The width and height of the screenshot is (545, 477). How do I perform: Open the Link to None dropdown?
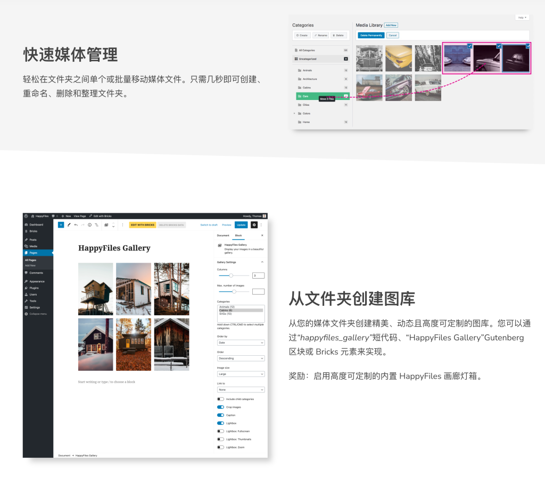pos(241,389)
